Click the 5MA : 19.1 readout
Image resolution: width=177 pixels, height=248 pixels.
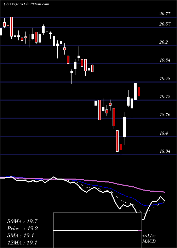click(x=21, y=236)
